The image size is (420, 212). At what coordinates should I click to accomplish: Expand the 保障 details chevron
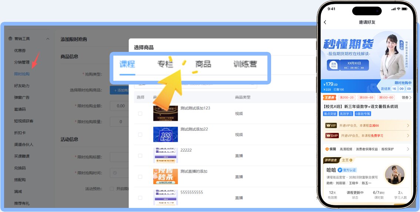pos(408,149)
